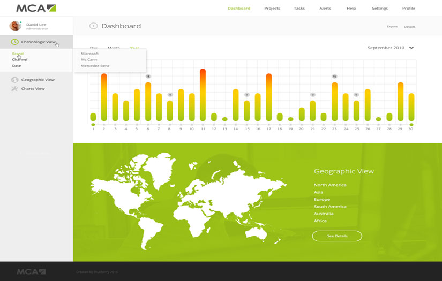
Task: Choose Microsoft from brand list
Action: tap(89, 54)
